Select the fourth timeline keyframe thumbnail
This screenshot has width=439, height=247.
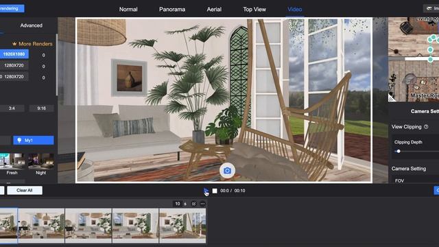pyautogui.click(x=136, y=226)
